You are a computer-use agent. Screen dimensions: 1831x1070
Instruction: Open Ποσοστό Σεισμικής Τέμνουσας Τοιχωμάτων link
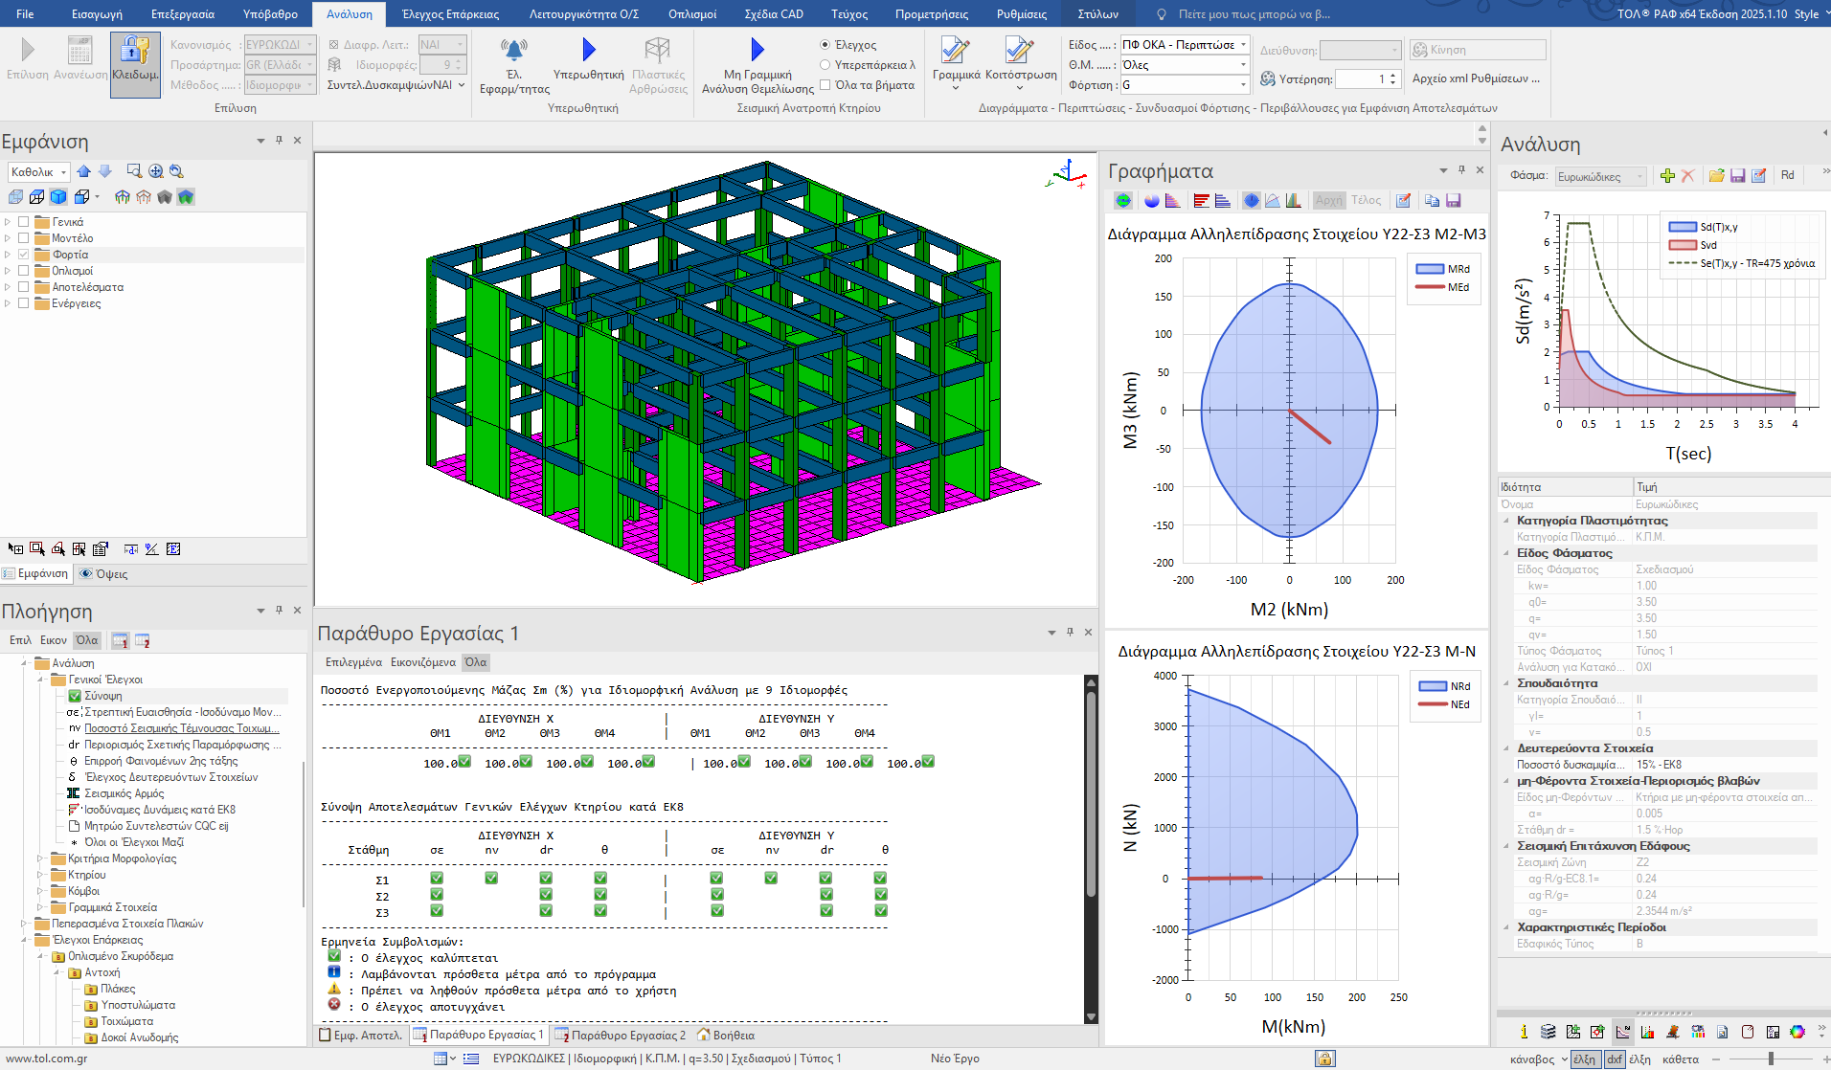(181, 728)
